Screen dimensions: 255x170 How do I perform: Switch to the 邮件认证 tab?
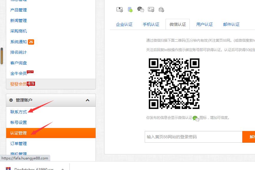pyautogui.click(x=231, y=24)
